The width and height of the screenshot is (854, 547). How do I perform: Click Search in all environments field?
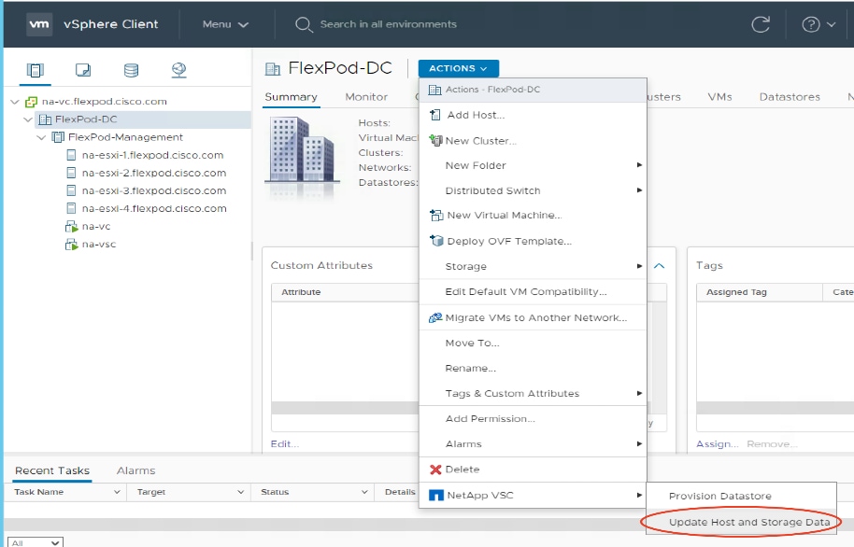(389, 24)
